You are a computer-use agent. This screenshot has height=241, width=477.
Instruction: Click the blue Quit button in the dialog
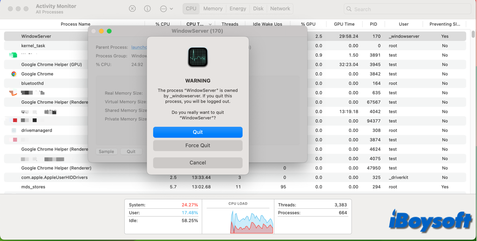click(198, 132)
